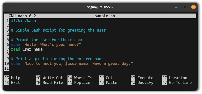Click the comment 'Simple Bash script for greeting the user'
The image size is (202, 94).
pyautogui.click(x=61, y=30)
